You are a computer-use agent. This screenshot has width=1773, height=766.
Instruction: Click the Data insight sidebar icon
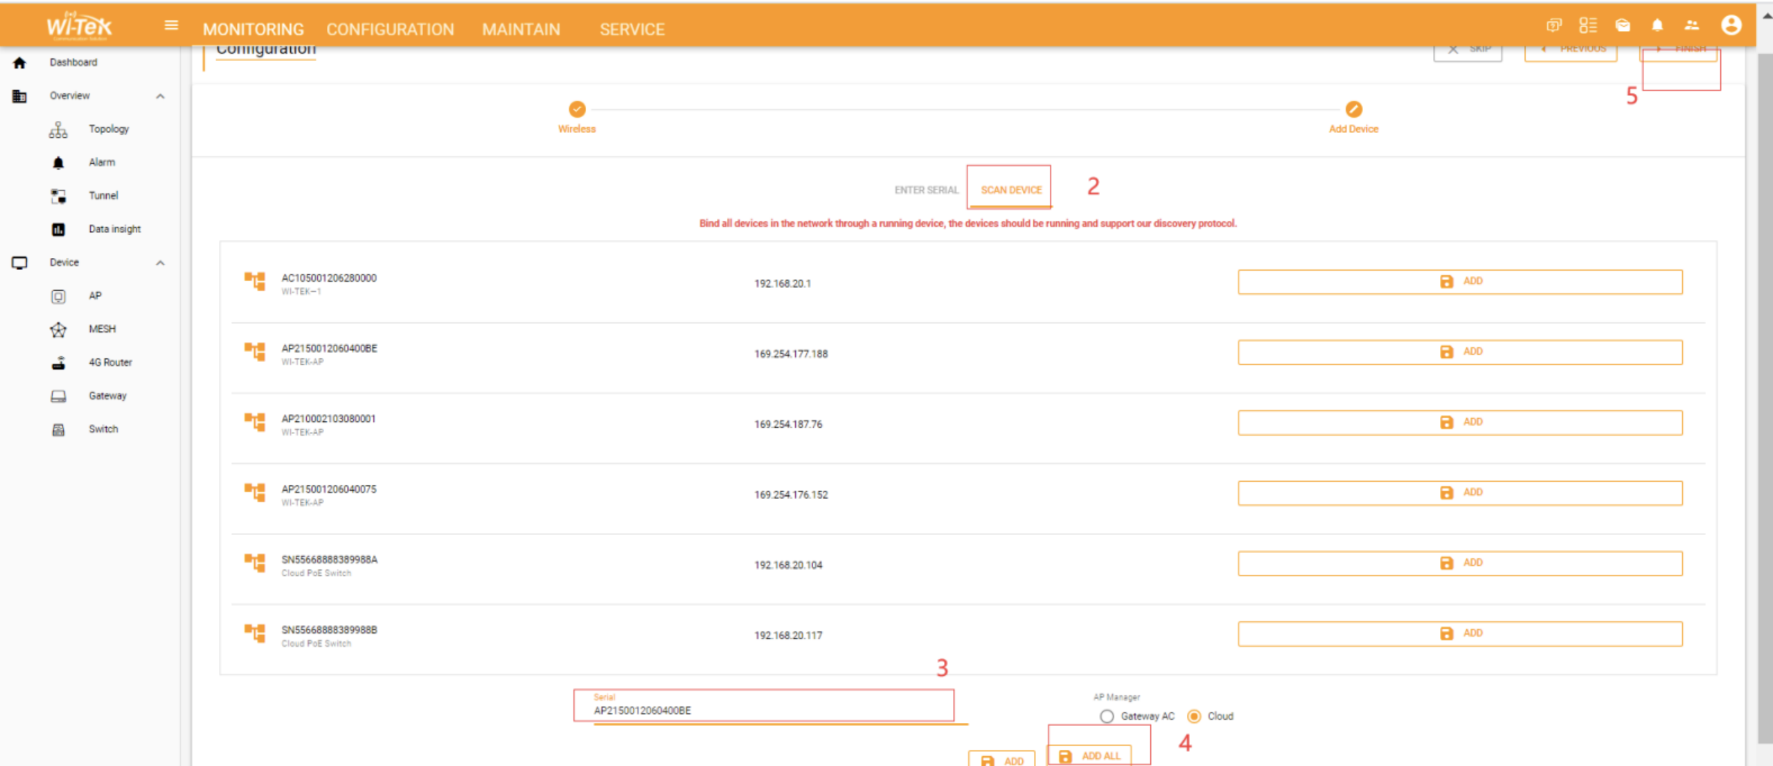(x=58, y=230)
